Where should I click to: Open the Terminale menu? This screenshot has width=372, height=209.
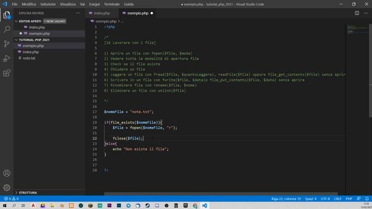point(112,4)
